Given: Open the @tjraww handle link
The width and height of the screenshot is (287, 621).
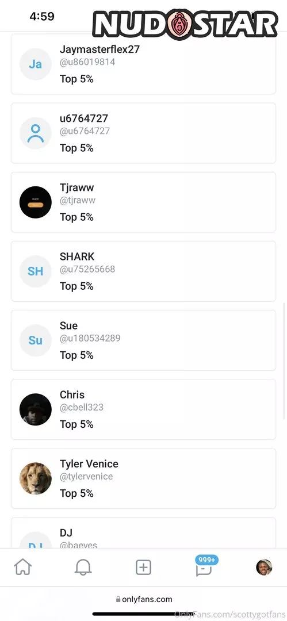Looking at the screenshot, I should point(78,200).
